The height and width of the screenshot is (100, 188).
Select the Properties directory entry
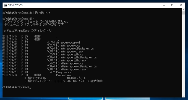tap(64, 75)
